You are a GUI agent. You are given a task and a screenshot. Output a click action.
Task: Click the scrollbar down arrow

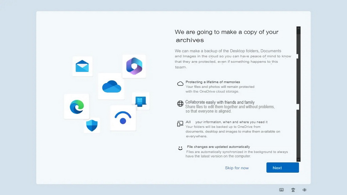point(298,159)
